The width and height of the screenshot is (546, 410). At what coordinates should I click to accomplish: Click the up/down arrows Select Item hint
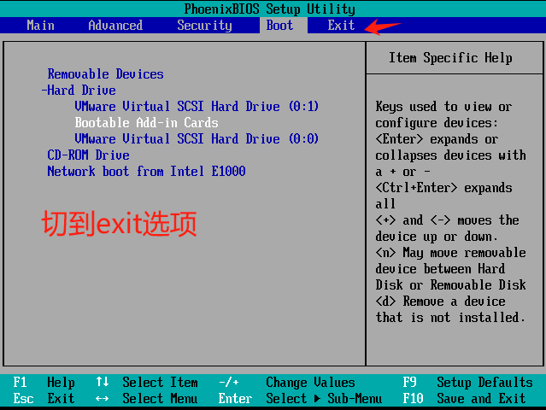point(147,383)
